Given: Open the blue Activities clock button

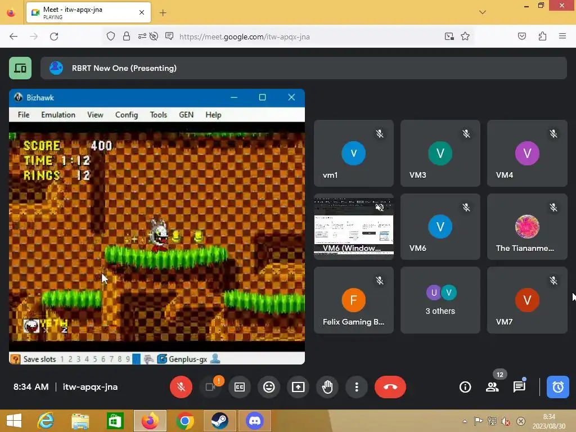Looking at the screenshot, I should point(557,387).
